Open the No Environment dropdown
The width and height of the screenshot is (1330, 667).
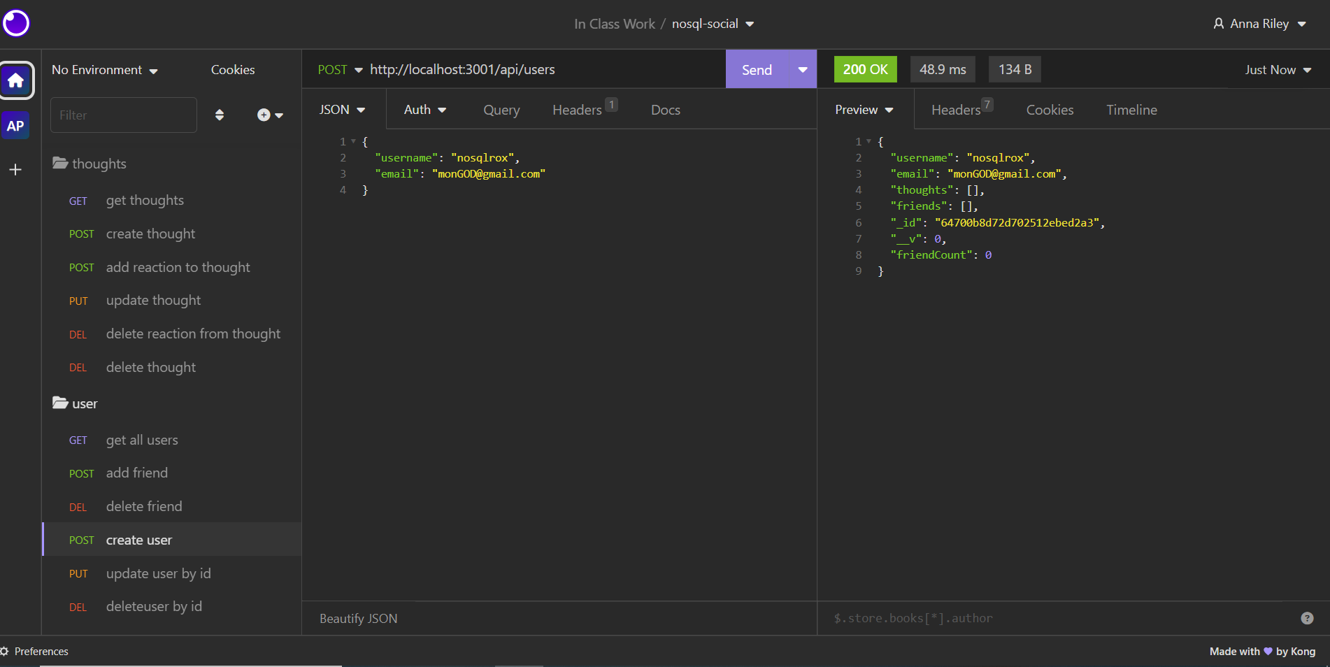pos(103,69)
